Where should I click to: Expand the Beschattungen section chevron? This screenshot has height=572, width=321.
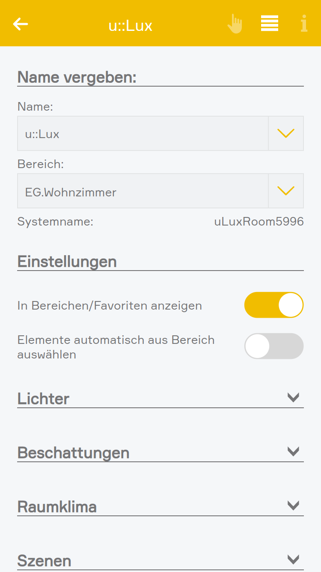point(293,452)
